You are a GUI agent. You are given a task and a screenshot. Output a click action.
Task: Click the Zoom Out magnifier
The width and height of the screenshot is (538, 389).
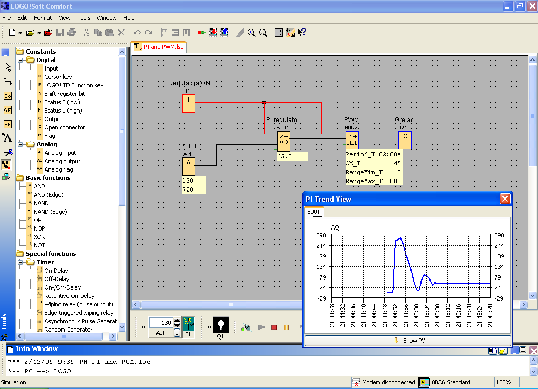click(263, 33)
